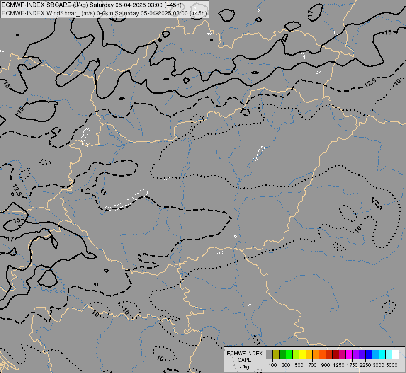Select the olive swatch above the 100 tick
Viewport: 406px width, 373px height.
pyautogui.click(x=276, y=355)
